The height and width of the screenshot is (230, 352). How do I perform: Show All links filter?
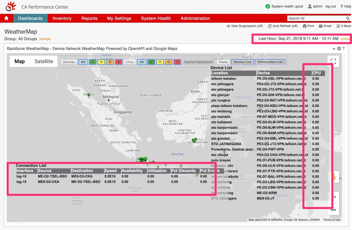tap(142, 62)
